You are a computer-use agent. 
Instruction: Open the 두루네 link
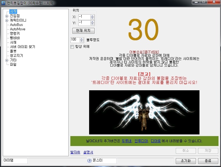coord(127,141)
